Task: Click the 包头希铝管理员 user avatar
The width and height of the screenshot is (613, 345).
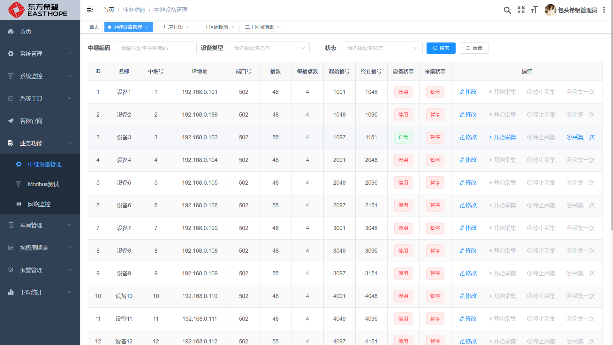Action: click(550, 10)
